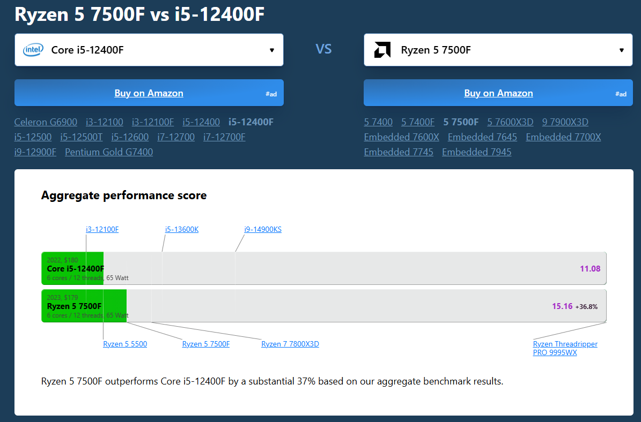Click the 37% outperforms summary sentence
The width and height of the screenshot is (641, 422).
pos(272,381)
